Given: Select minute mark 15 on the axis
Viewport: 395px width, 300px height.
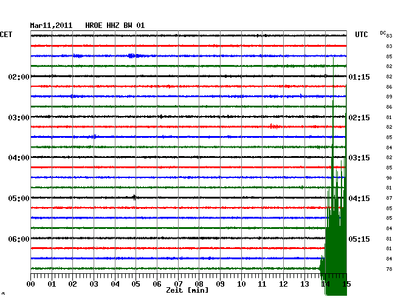Looking at the screenshot, I should (x=346, y=284).
